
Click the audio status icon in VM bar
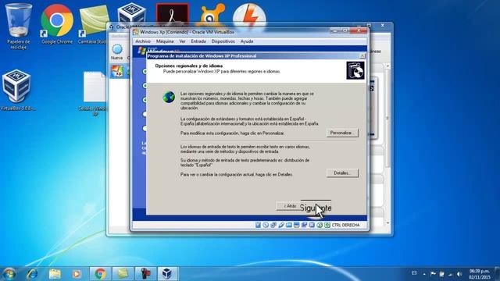tap(273, 225)
